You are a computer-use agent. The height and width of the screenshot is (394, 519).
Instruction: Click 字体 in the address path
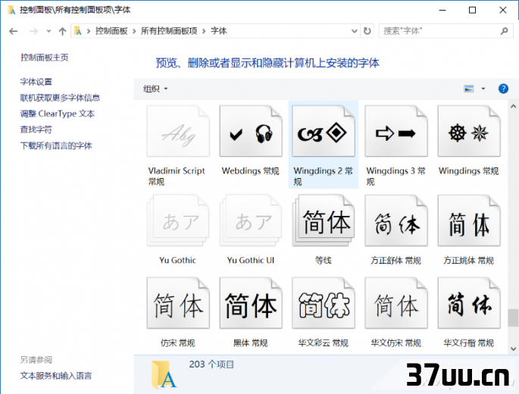tap(219, 31)
